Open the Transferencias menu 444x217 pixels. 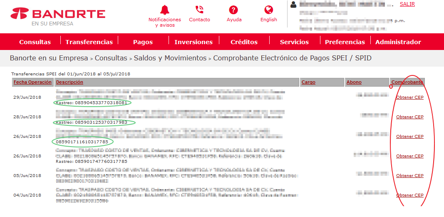point(89,42)
